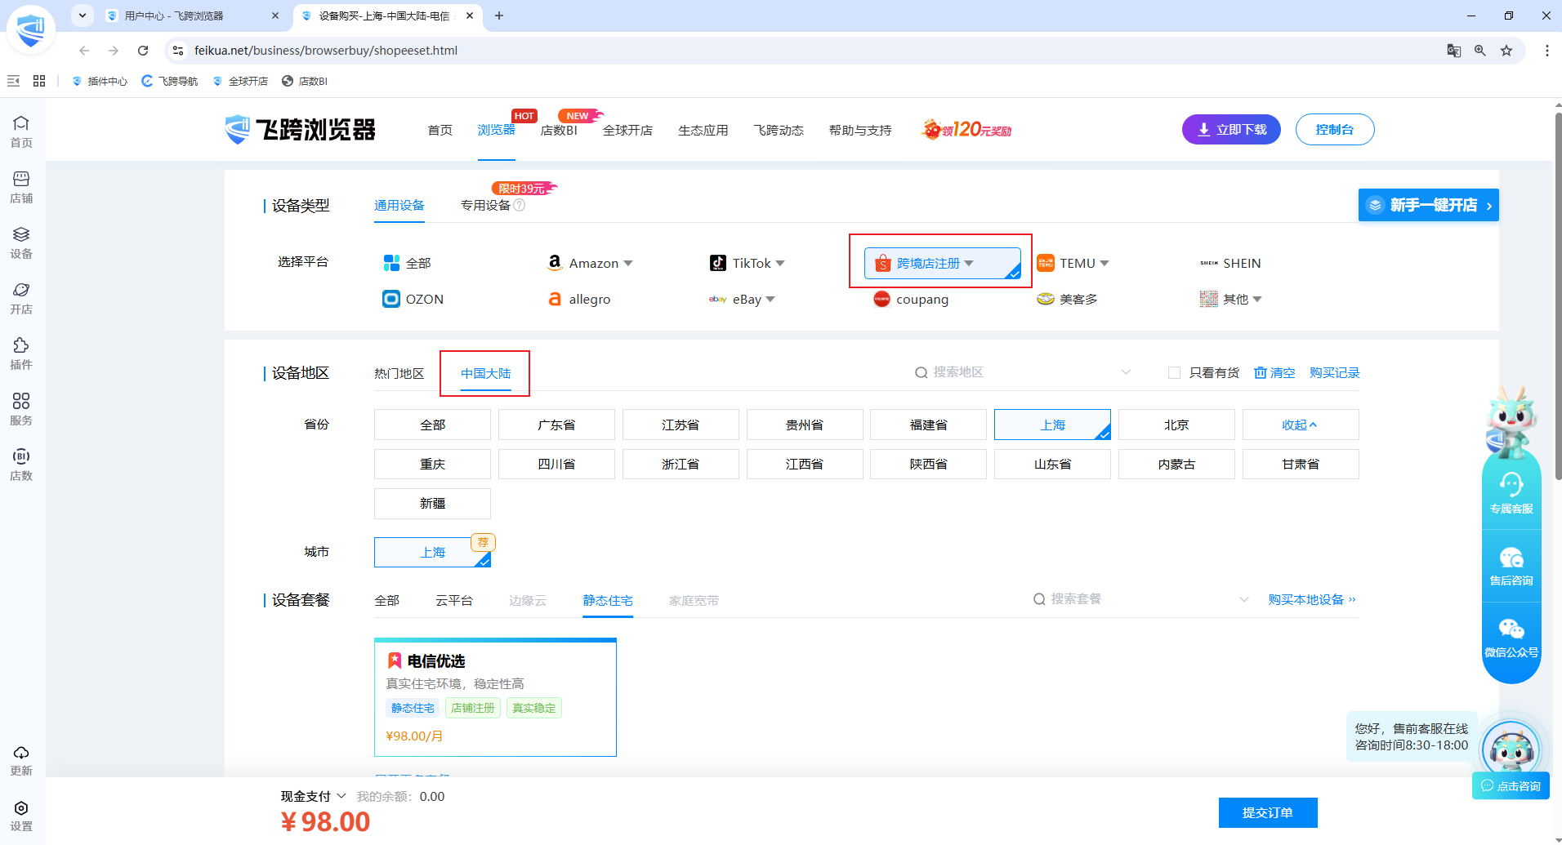The height and width of the screenshot is (845, 1562).
Task: Open the 控制台 console button
Action: [1335, 129]
